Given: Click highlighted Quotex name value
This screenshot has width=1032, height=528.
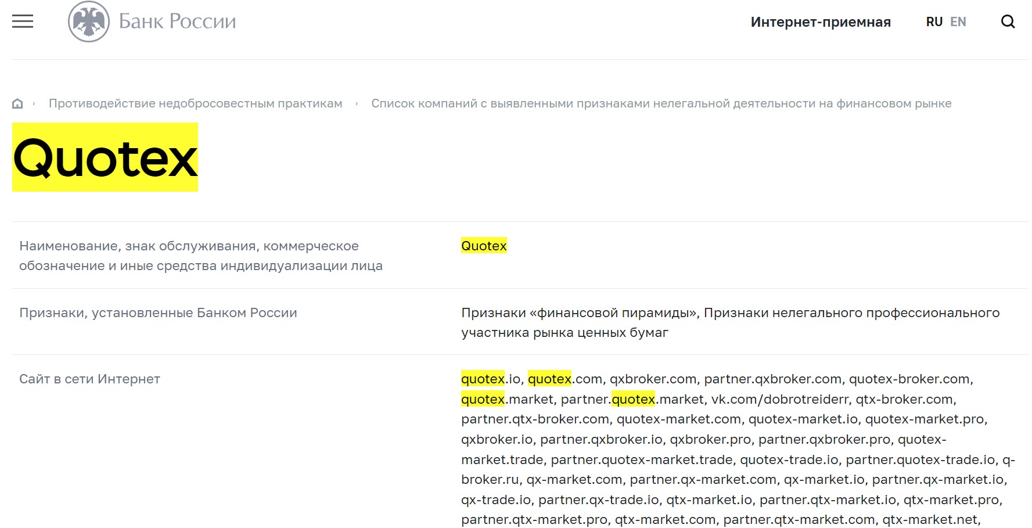Looking at the screenshot, I should point(484,246).
